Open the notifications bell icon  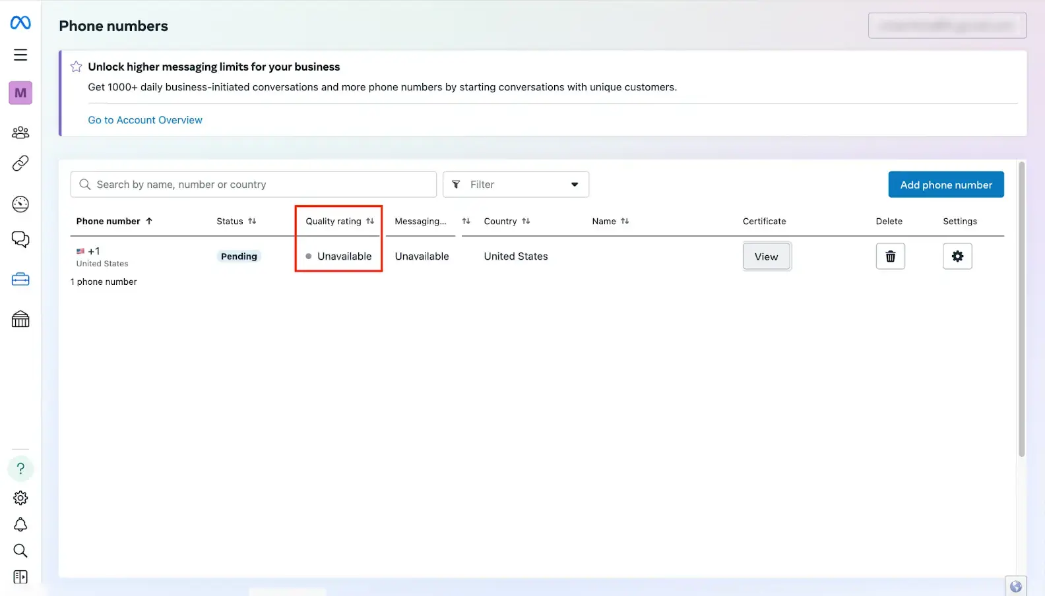[20, 525]
